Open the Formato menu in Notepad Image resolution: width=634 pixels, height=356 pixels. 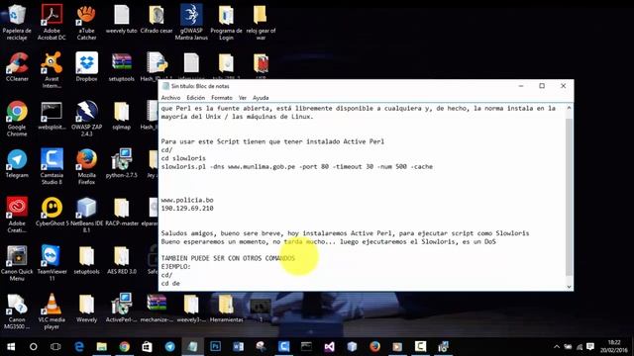(x=222, y=98)
